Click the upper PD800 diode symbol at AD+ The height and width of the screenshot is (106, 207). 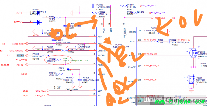(x=38, y=13)
